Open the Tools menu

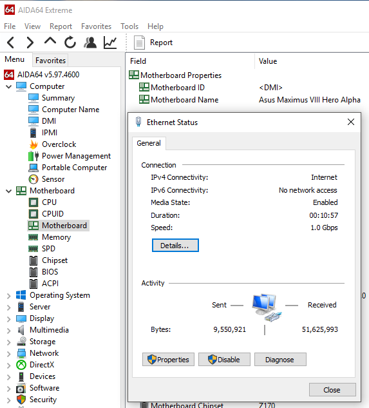click(129, 26)
